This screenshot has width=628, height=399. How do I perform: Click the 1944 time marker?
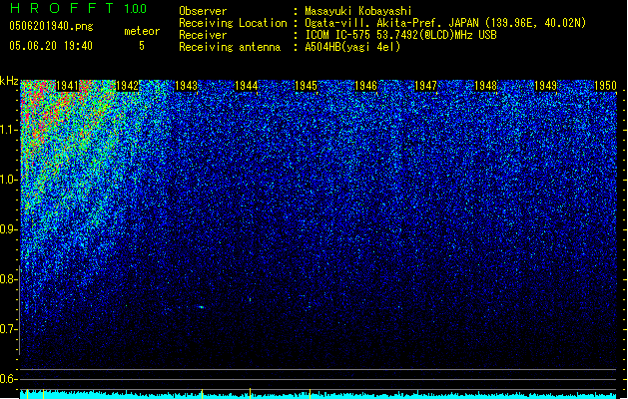(x=246, y=86)
